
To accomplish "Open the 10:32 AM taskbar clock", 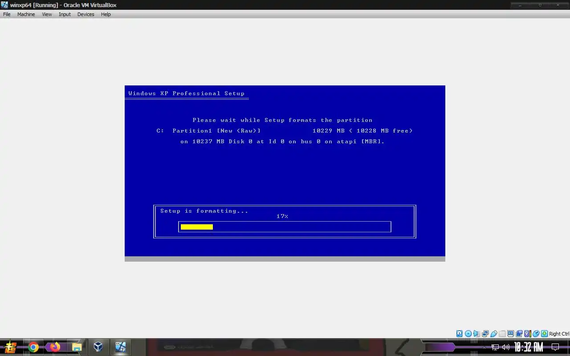I will click(x=529, y=347).
